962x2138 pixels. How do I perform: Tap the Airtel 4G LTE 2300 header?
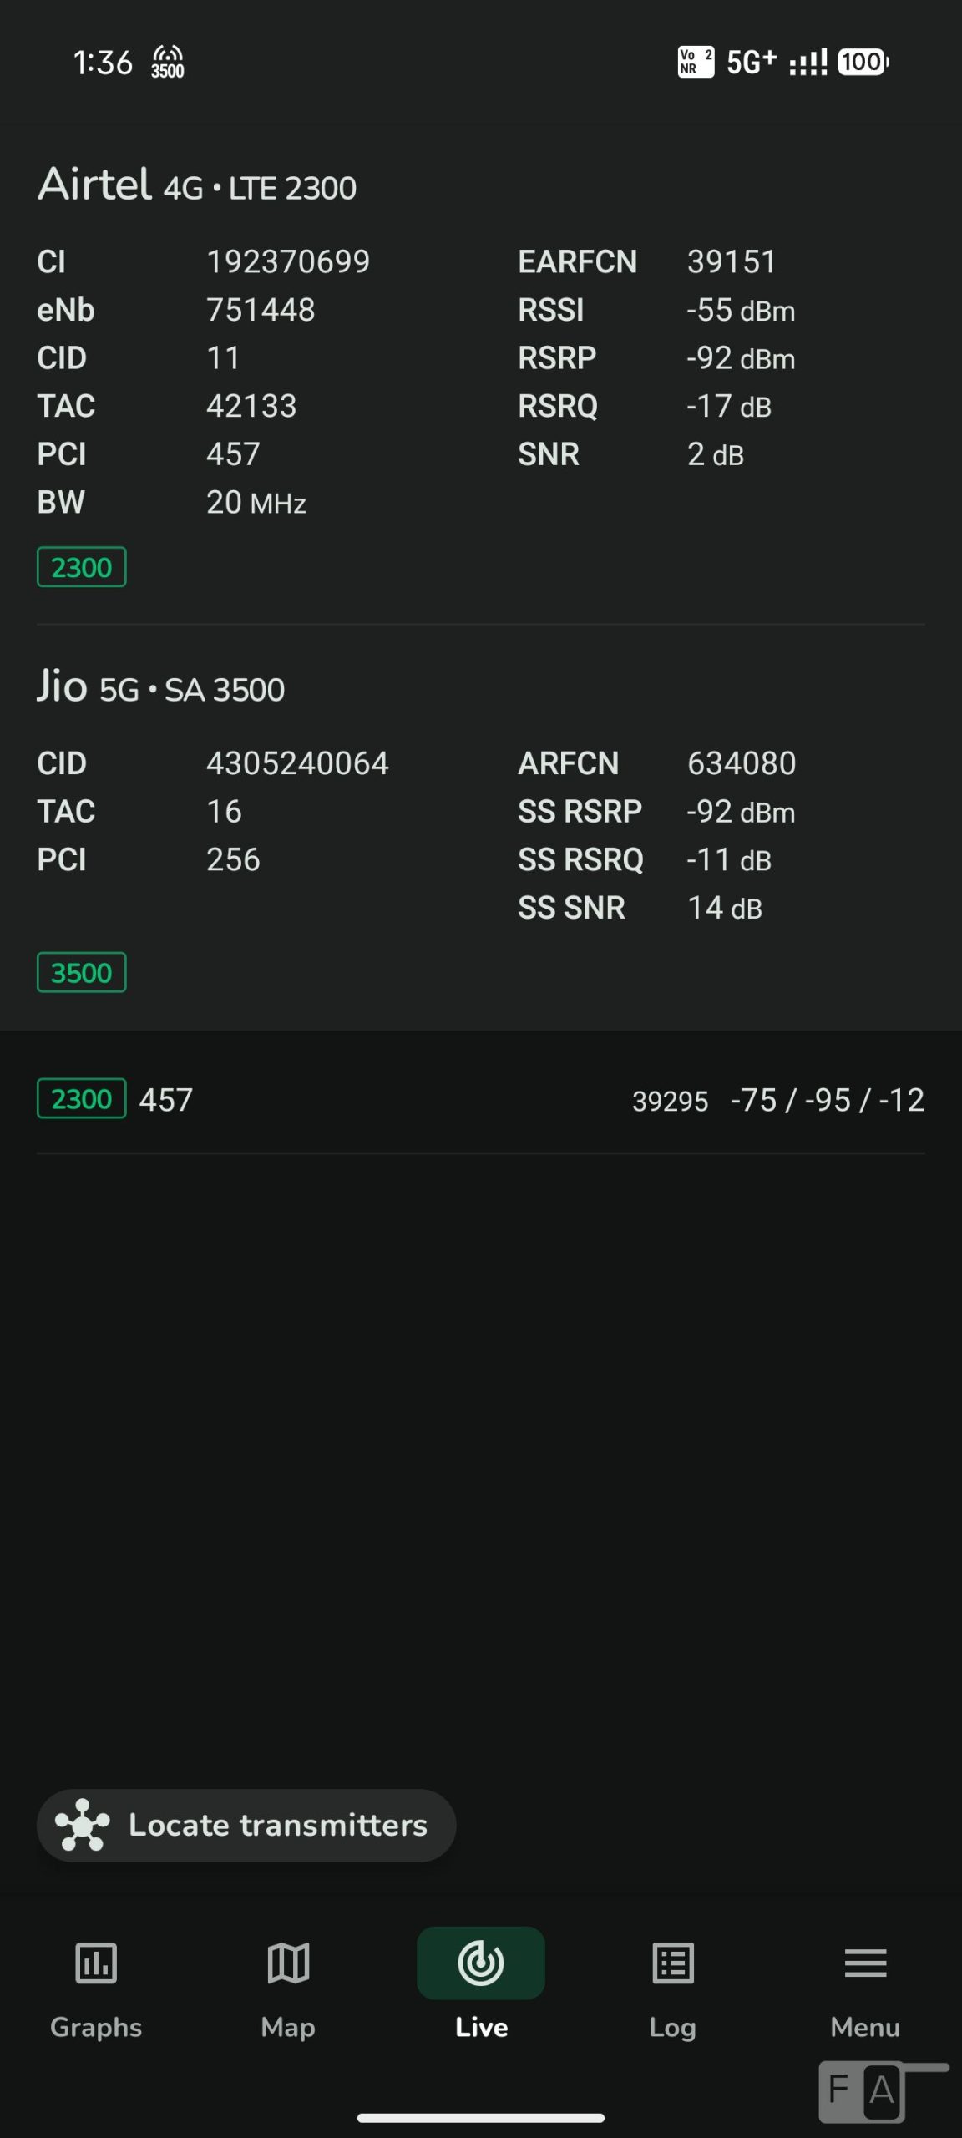point(198,185)
